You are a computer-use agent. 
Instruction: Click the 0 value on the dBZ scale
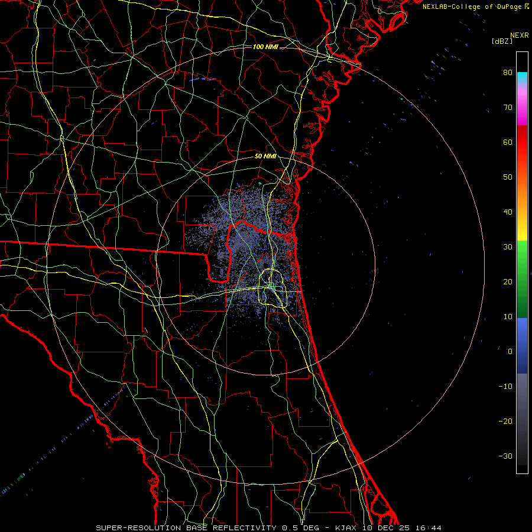coord(510,352)
